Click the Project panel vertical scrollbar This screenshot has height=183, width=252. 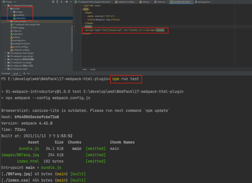coord(72,38)
